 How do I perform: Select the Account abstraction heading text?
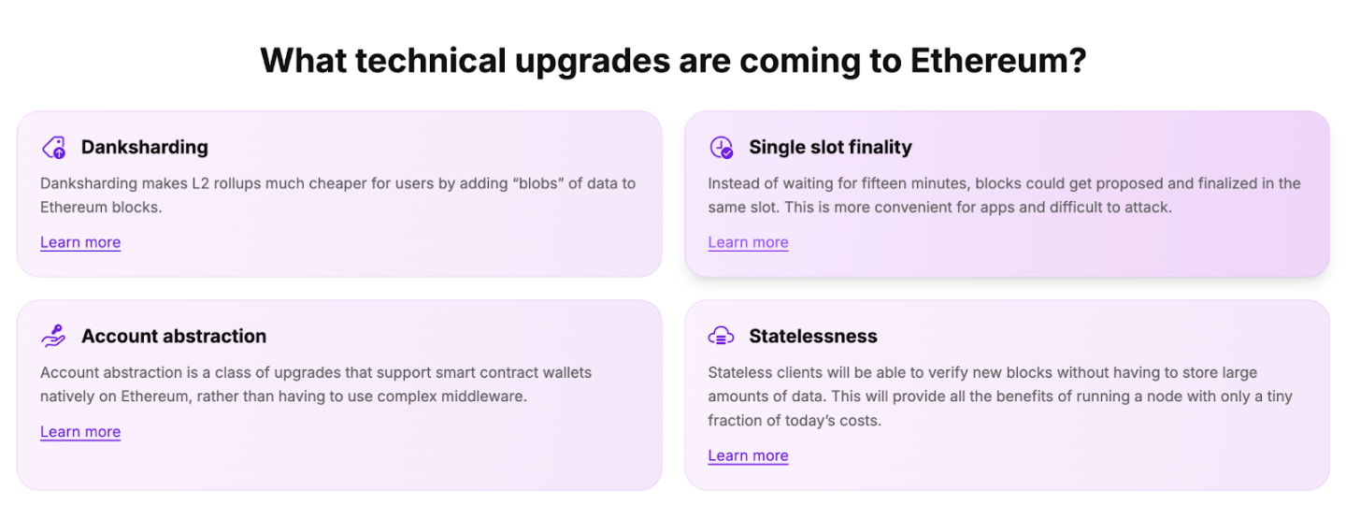(x=174, y=336)
